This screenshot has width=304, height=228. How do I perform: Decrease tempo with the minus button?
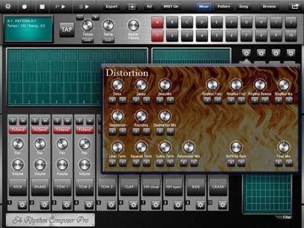[x=80, y=17]
